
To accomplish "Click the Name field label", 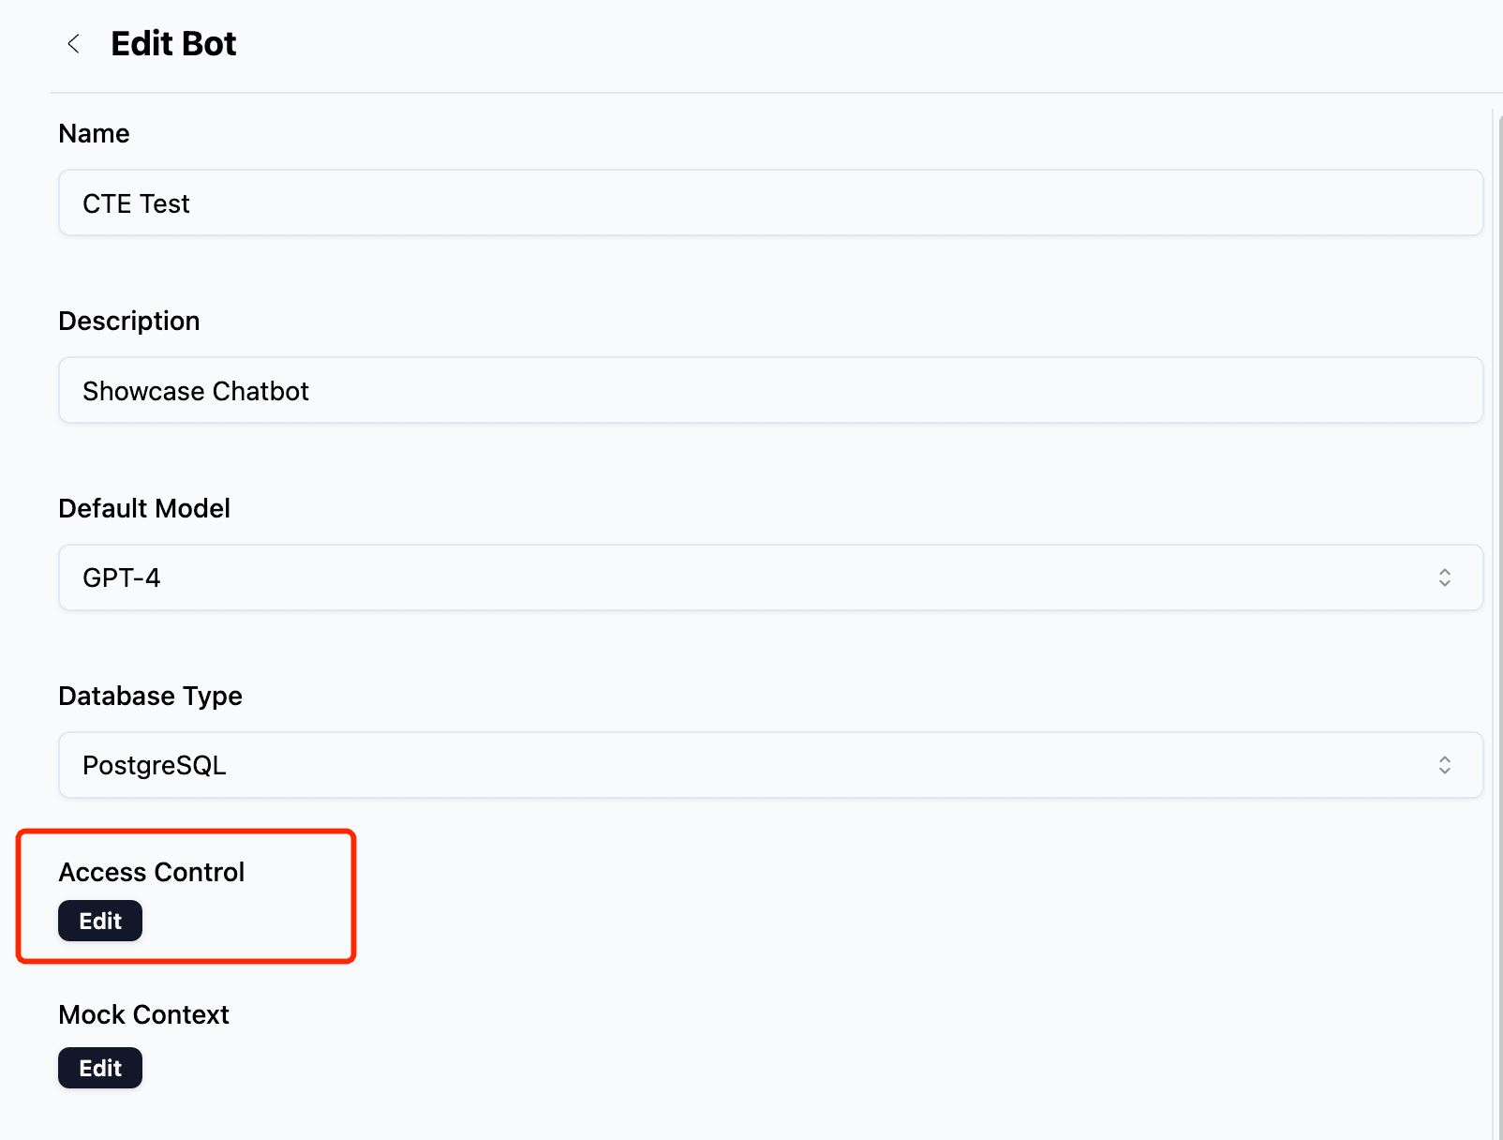I will (x=94, y=134).
